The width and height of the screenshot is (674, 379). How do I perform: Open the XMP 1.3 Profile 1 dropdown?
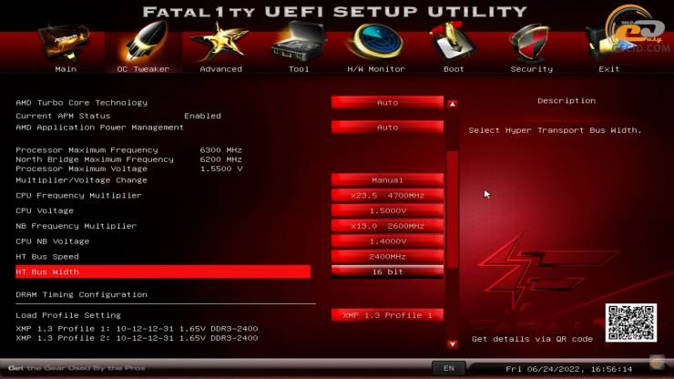tap(387, 315)
